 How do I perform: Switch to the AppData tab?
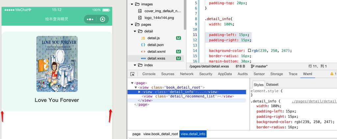click(x=225, y=74)
